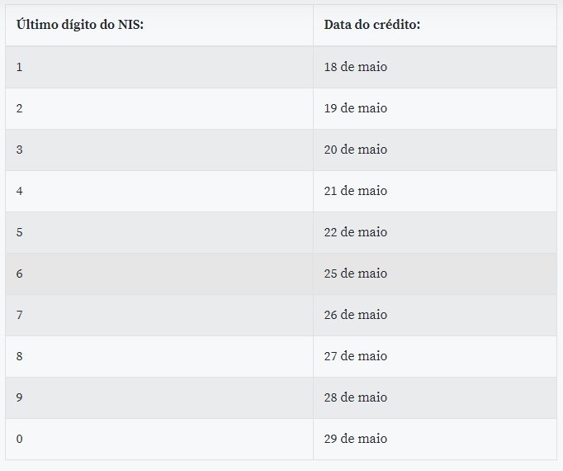Click the '21 de maio' date
The height and width of the screenshot is (471, 563).
click(x=356, y=191)
